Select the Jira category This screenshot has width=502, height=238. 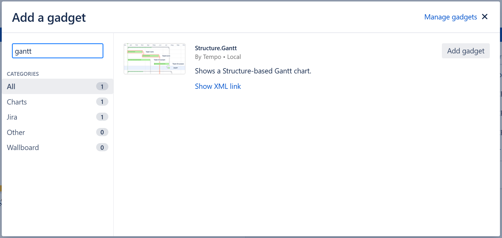58,117
